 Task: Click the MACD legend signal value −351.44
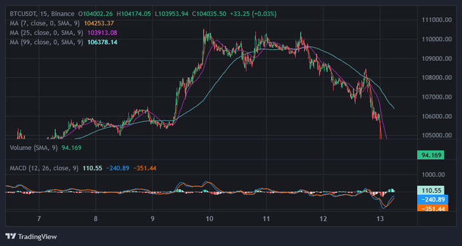click(x=145, y=168)
